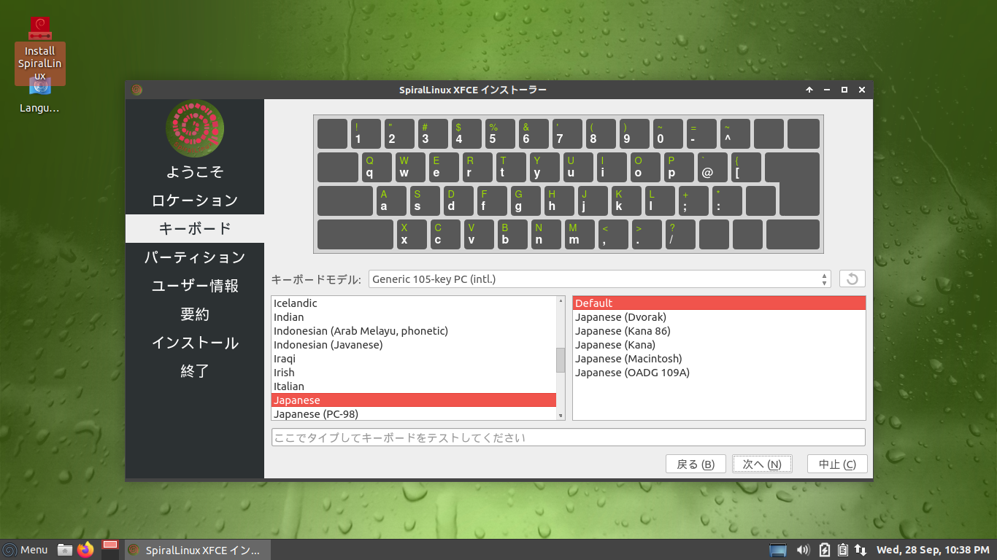Select Indonesian (Arab Melayu, phonetic) layout
997x560 pixels.
414,331
